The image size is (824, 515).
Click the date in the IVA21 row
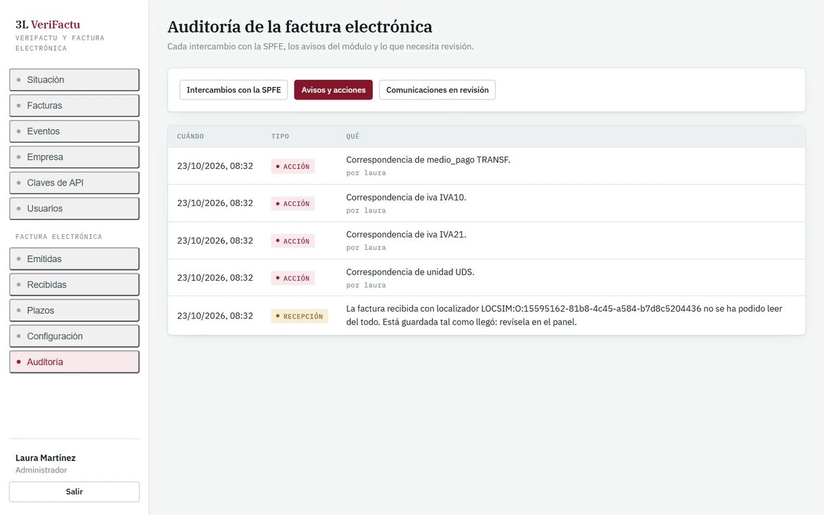pyautogui.click(x=215, y=241)
